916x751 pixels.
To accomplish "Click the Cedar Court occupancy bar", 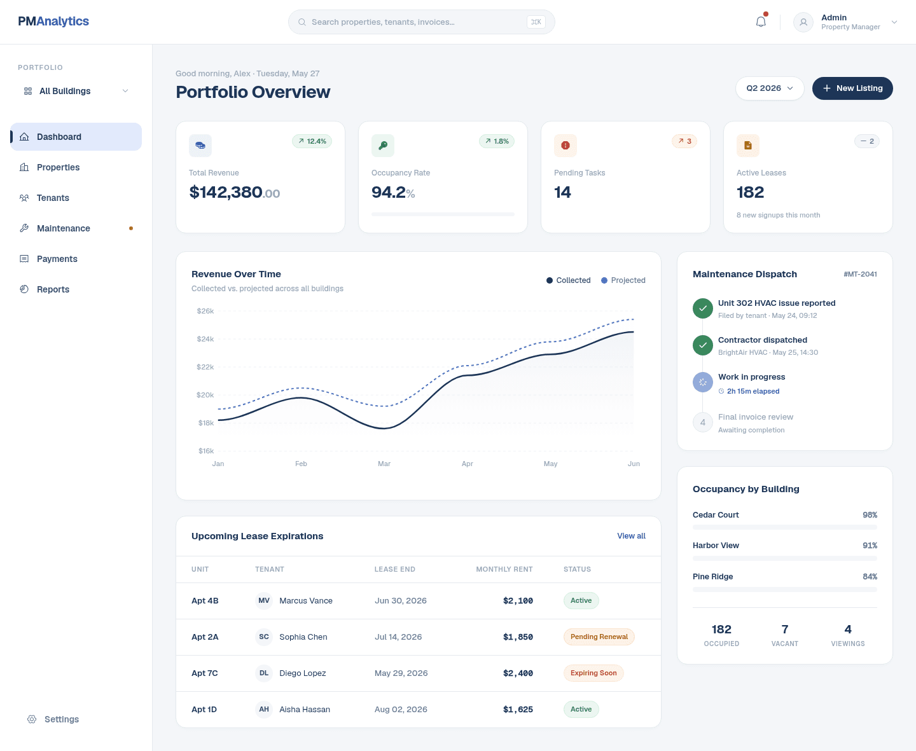I will click(x=785, y=527).
